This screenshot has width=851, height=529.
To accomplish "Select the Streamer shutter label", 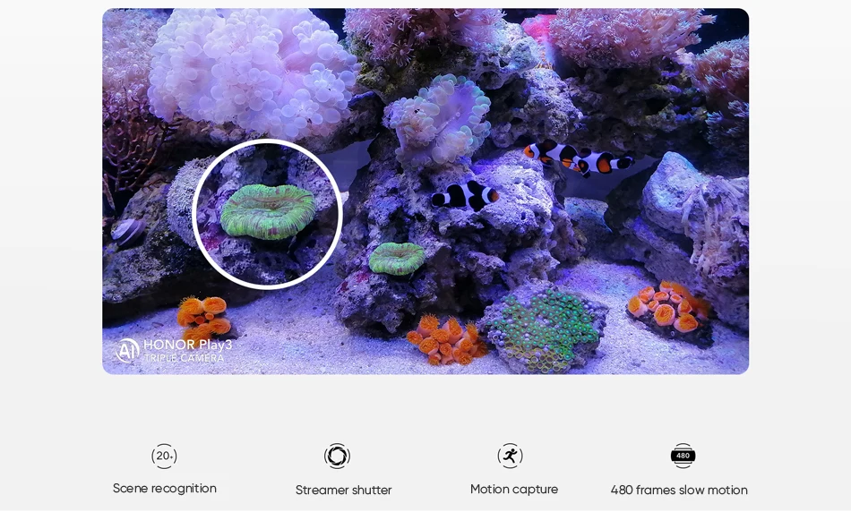I will (x=344, y=490).
